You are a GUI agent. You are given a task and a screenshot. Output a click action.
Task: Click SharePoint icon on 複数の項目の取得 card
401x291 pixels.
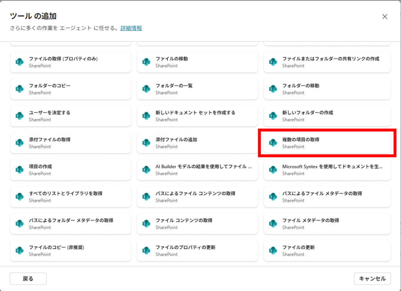[273, 143]
